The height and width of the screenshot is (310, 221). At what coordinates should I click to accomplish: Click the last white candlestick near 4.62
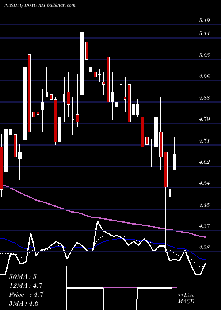pyautogui.click(x=175, y=162)
